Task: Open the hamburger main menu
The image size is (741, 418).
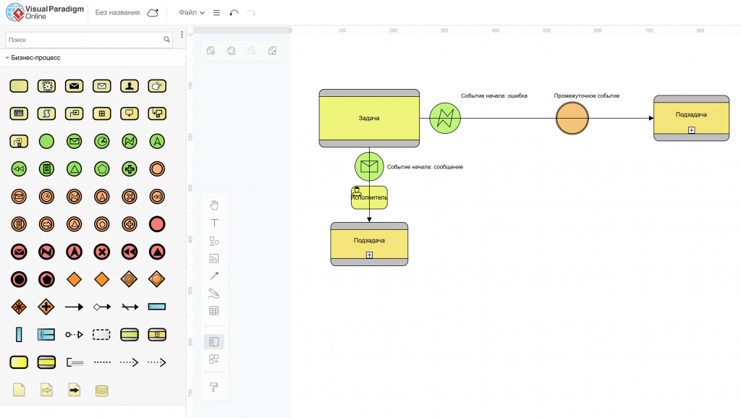Action: pos(216,13)
